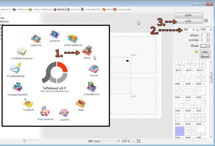This screenshot has width=215, height=146.
Task: Open พิมพ์ print icon in start wheel
Action: (80, 103)
